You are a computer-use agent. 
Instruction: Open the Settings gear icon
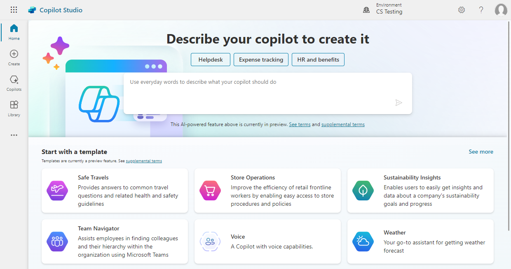point(462,10)
